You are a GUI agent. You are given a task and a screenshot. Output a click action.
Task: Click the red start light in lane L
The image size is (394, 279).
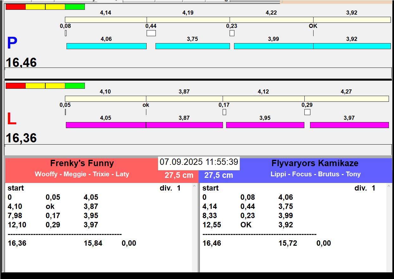tap(16, 86)
